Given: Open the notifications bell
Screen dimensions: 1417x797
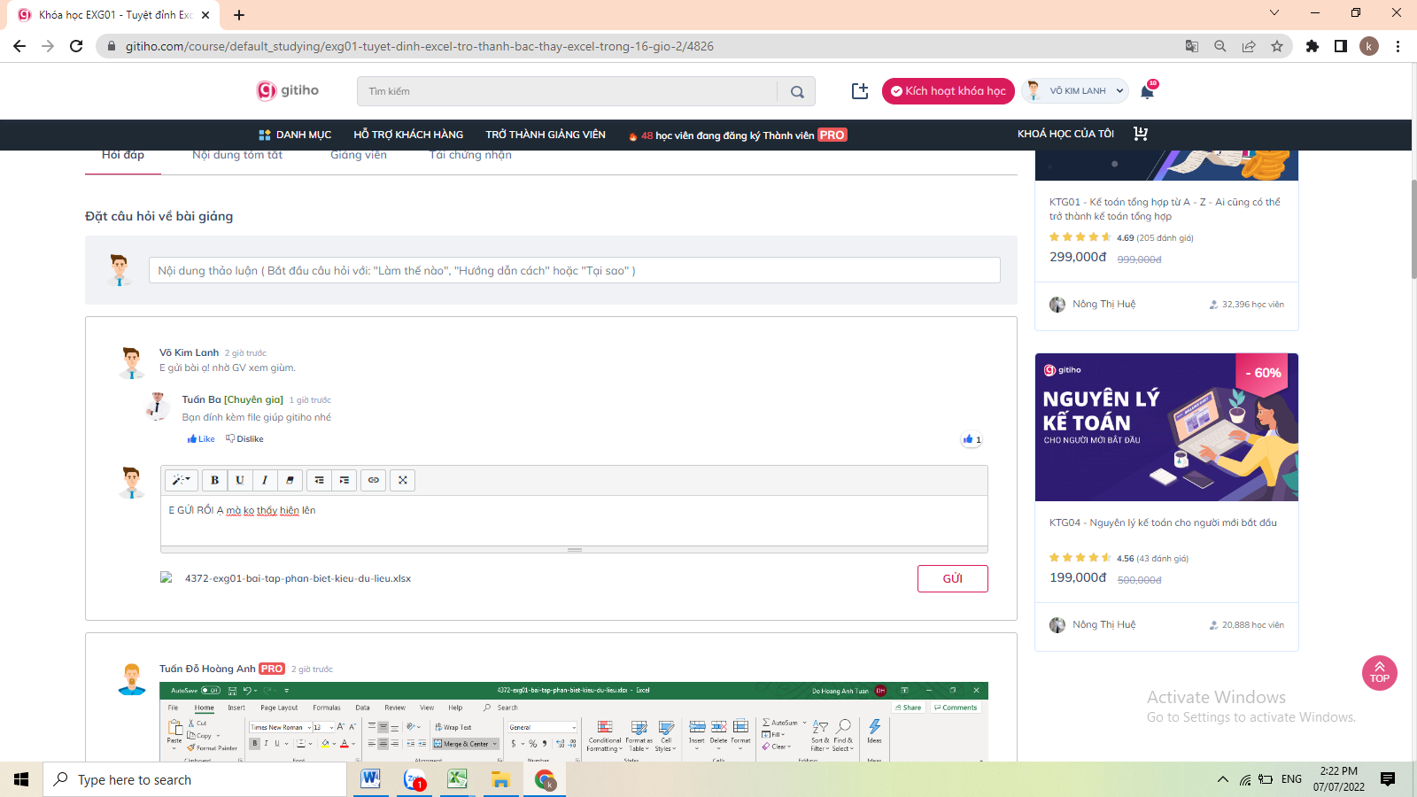Looking at the screenshot, I should (x=1148, y=90).
